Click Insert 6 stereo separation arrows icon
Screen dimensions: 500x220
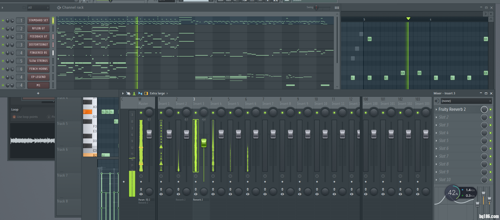pyautogui.click(x=248, y=194)
